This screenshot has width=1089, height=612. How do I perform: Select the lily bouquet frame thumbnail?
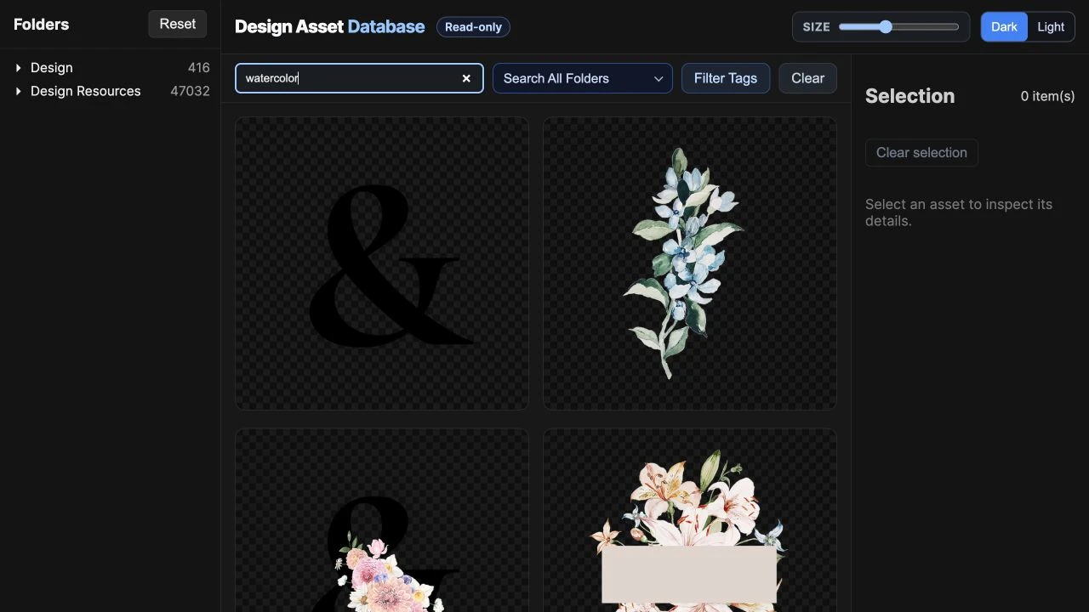(690, 520)
